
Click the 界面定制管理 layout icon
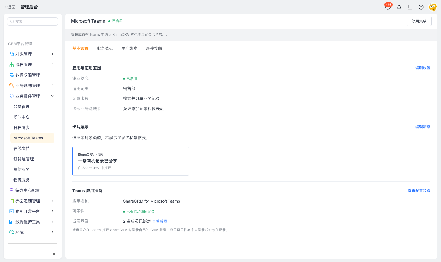click(x=12, y=201)
